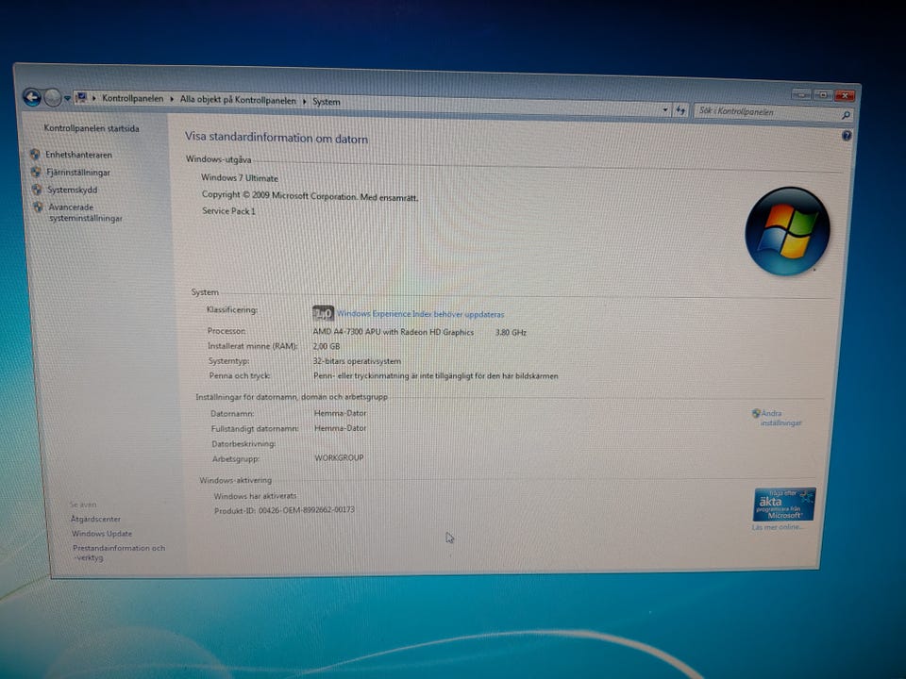Image resolution: width=906 pixels, height=679 pixels.
Task: Click Ändra inställningar shield link
Action: [x=780, y=418]
